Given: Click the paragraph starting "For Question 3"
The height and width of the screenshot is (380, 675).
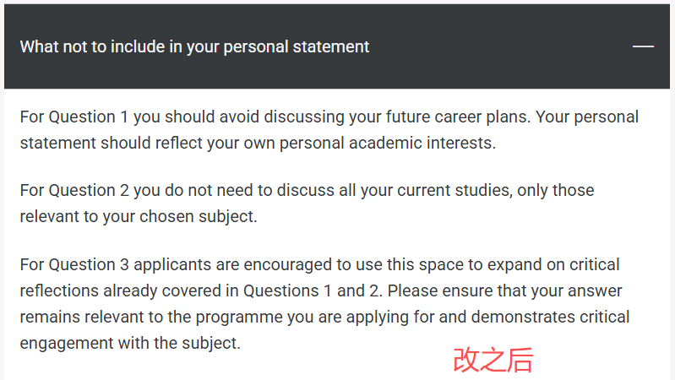Looking at the screenshot, I should coord(324,304).
